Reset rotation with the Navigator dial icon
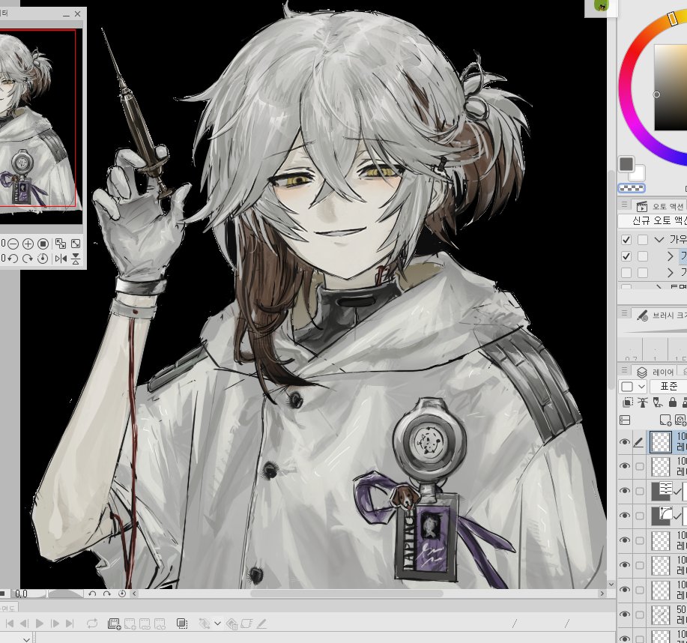The width and height of the screenshot is (687, 643). [x=43, y=259]
